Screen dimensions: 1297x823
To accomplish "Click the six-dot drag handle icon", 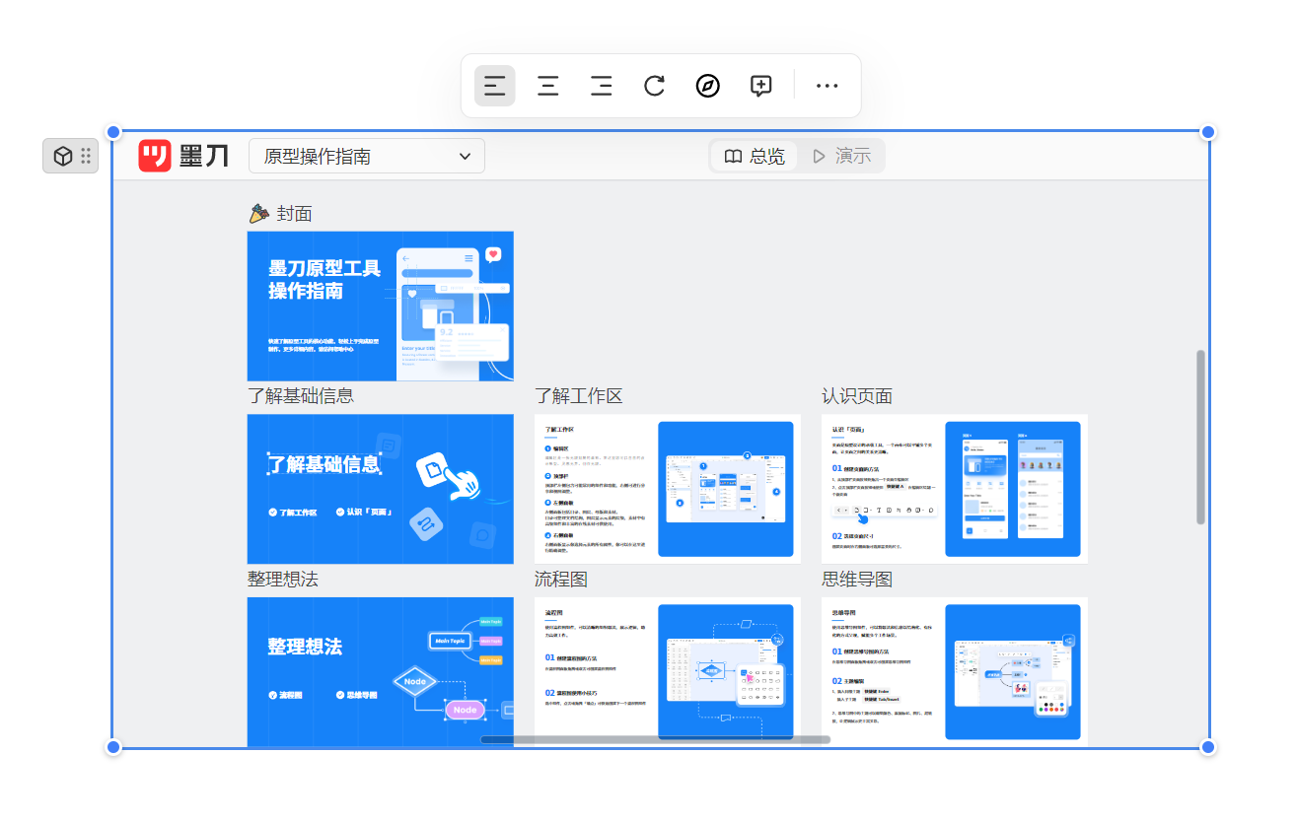I will pyautogui.click(x=86, y=156).
